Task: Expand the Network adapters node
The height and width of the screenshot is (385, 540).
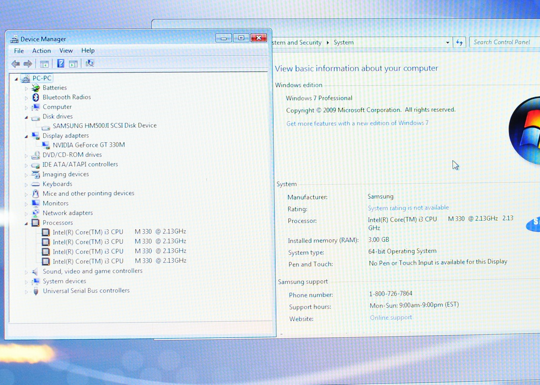Action: (x=26, y=214)
